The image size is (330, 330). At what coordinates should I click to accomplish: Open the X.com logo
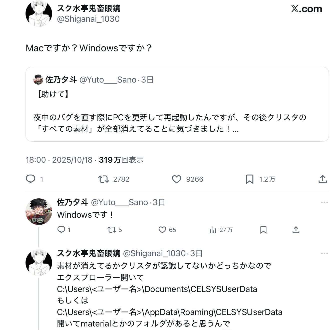pyautogui.click(x=306, y=9)
